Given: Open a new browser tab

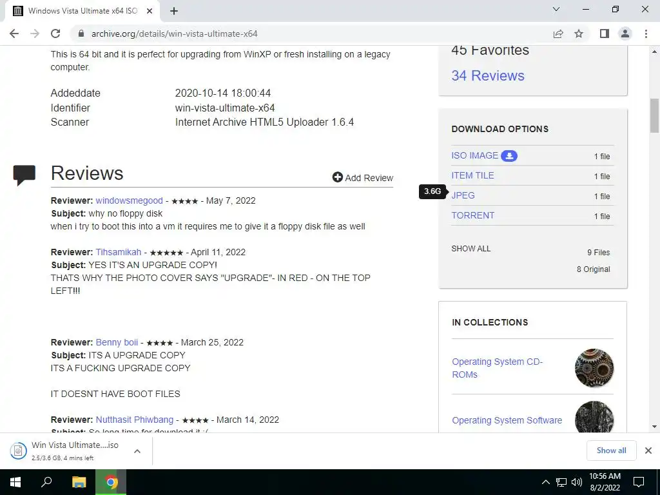Looking at the screenshot, I should [174, 11].
